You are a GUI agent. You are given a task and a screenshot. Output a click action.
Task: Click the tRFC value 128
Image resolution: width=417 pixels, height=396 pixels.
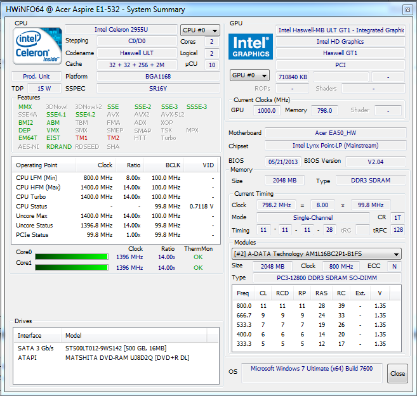point(398,229)
